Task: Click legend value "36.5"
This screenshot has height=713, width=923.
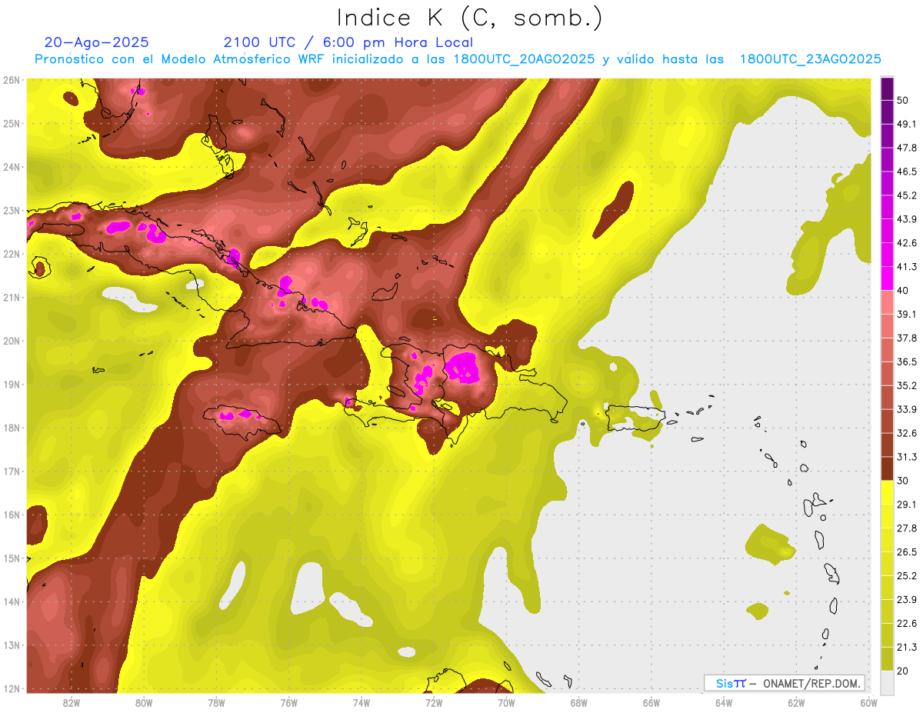Action: coord(907,362)
